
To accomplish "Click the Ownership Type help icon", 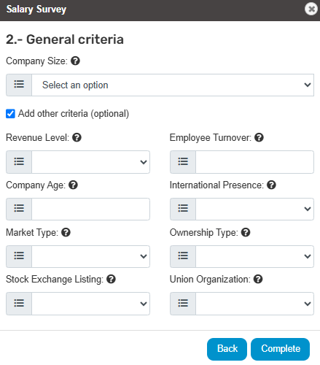I will point(246,232).
